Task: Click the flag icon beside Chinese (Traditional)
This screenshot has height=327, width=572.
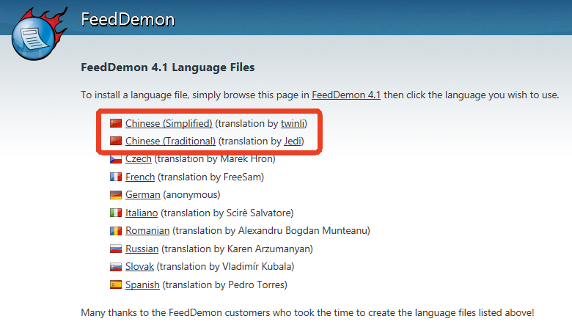Action: point(115,141)
